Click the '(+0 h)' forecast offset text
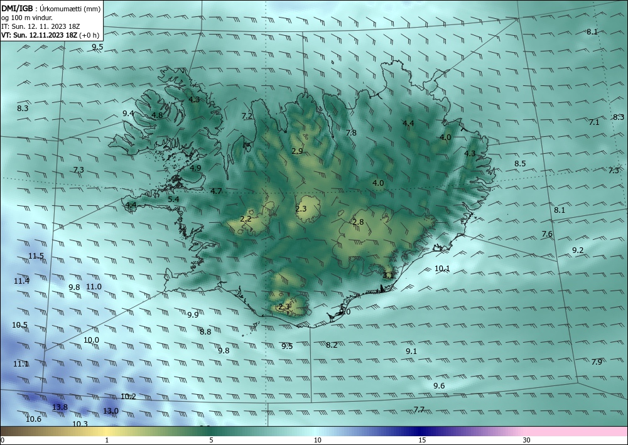This screenshot has width=628, height=445. 89,35
